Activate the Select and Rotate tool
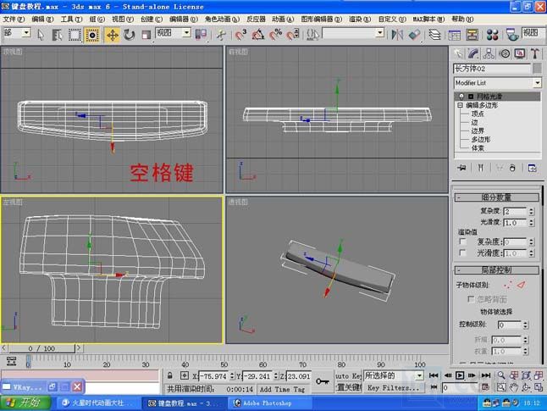The height and width of the screenshot is (411, 547). pos(129,35)
